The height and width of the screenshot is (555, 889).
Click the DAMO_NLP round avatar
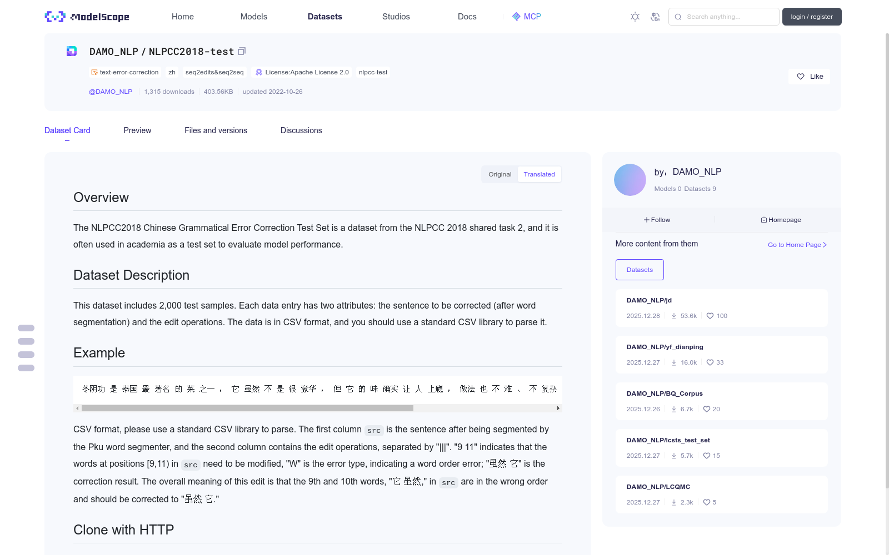(630, 180)
